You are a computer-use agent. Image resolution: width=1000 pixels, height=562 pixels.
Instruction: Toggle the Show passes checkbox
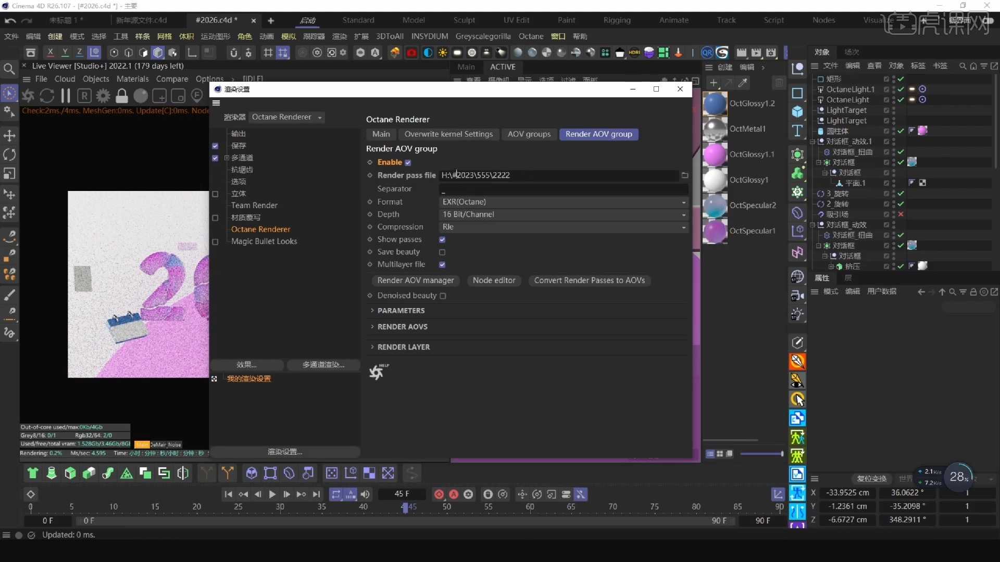click(x=442, y=240)
